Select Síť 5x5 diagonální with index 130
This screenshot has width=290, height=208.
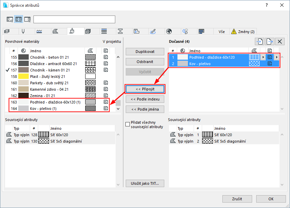60,141
